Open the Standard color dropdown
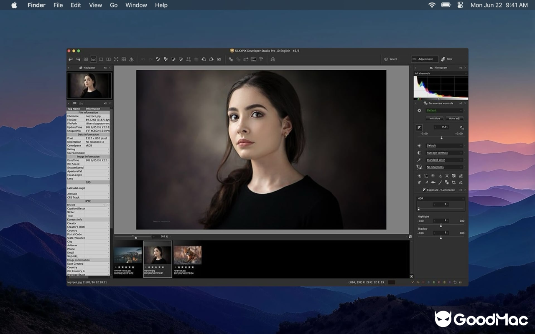Viewport: 535px width, 334px height. point(444,160)
